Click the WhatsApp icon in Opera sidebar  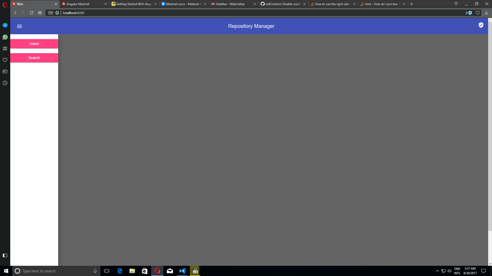coord(5,37)
